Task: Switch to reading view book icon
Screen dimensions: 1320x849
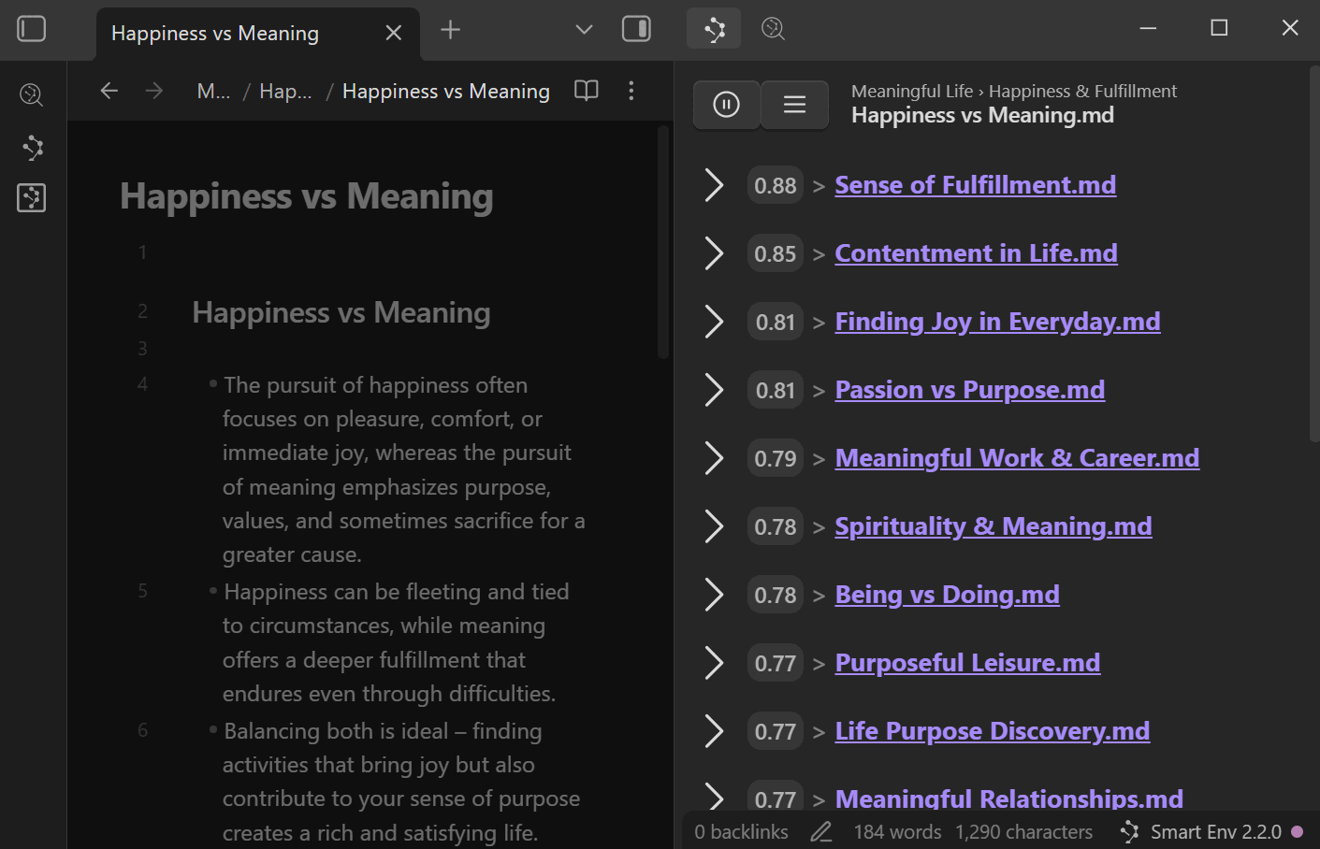Action: click(x=587, y=91)
